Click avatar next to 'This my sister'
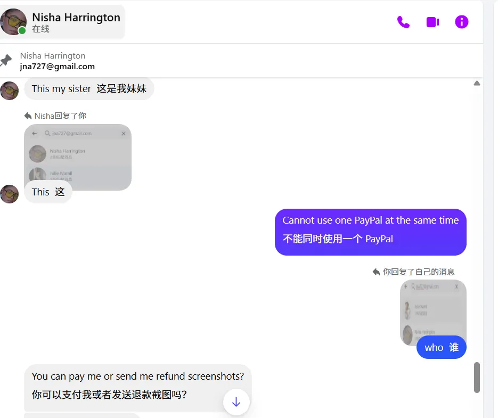 click(x=9, y=91)
